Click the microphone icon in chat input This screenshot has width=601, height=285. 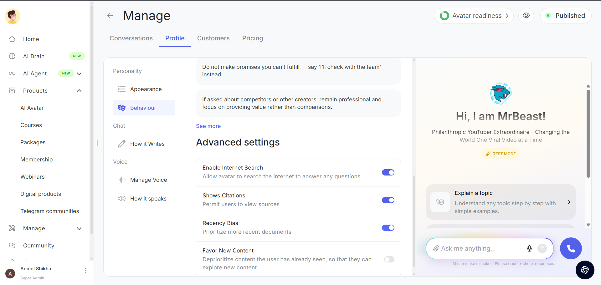click(529, 248)
